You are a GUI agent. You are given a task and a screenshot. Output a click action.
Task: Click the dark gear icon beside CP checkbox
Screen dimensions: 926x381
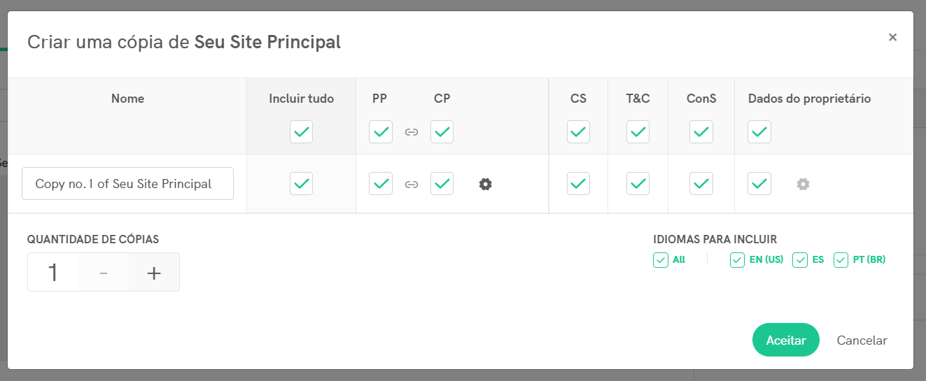486,184
